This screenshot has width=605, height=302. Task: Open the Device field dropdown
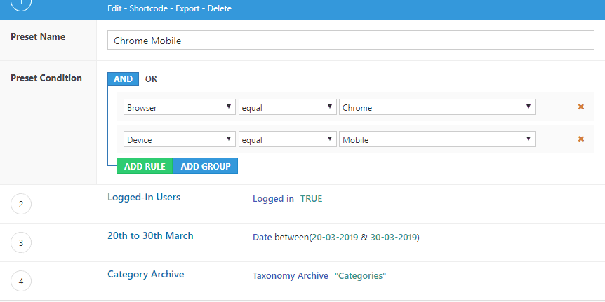[179, 139]
